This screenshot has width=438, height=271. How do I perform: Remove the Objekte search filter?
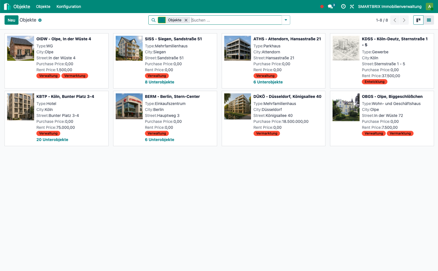point(186,20)
